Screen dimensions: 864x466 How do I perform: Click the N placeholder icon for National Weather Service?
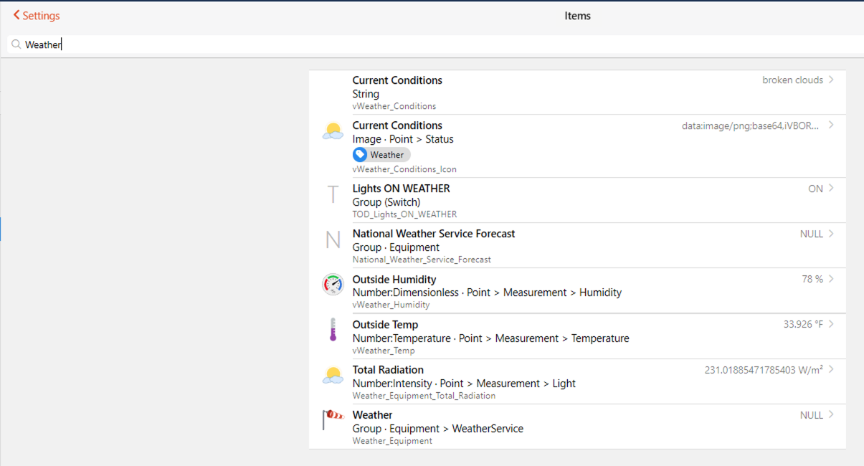[333, 239]
